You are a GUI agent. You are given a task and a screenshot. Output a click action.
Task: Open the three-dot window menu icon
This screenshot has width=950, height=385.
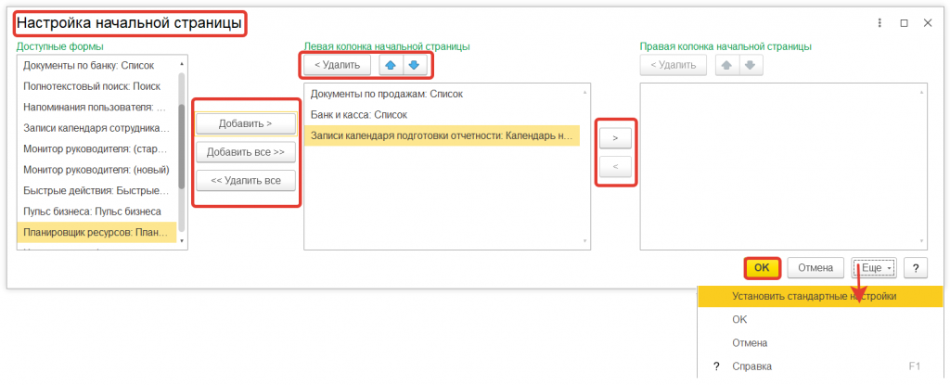[x=879, y=23]
